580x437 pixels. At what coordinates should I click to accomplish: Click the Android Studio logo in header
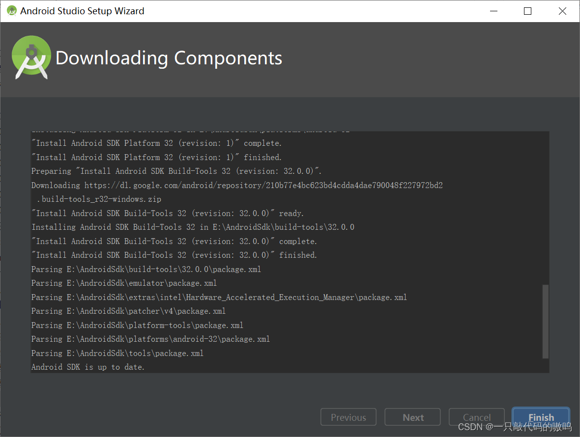point(31,57)
